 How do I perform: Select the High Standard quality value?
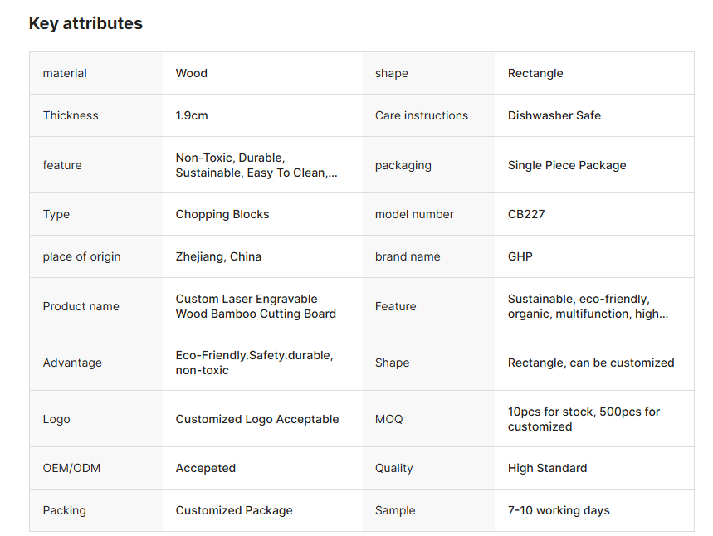pyautogui.click(x=547, y=468)
